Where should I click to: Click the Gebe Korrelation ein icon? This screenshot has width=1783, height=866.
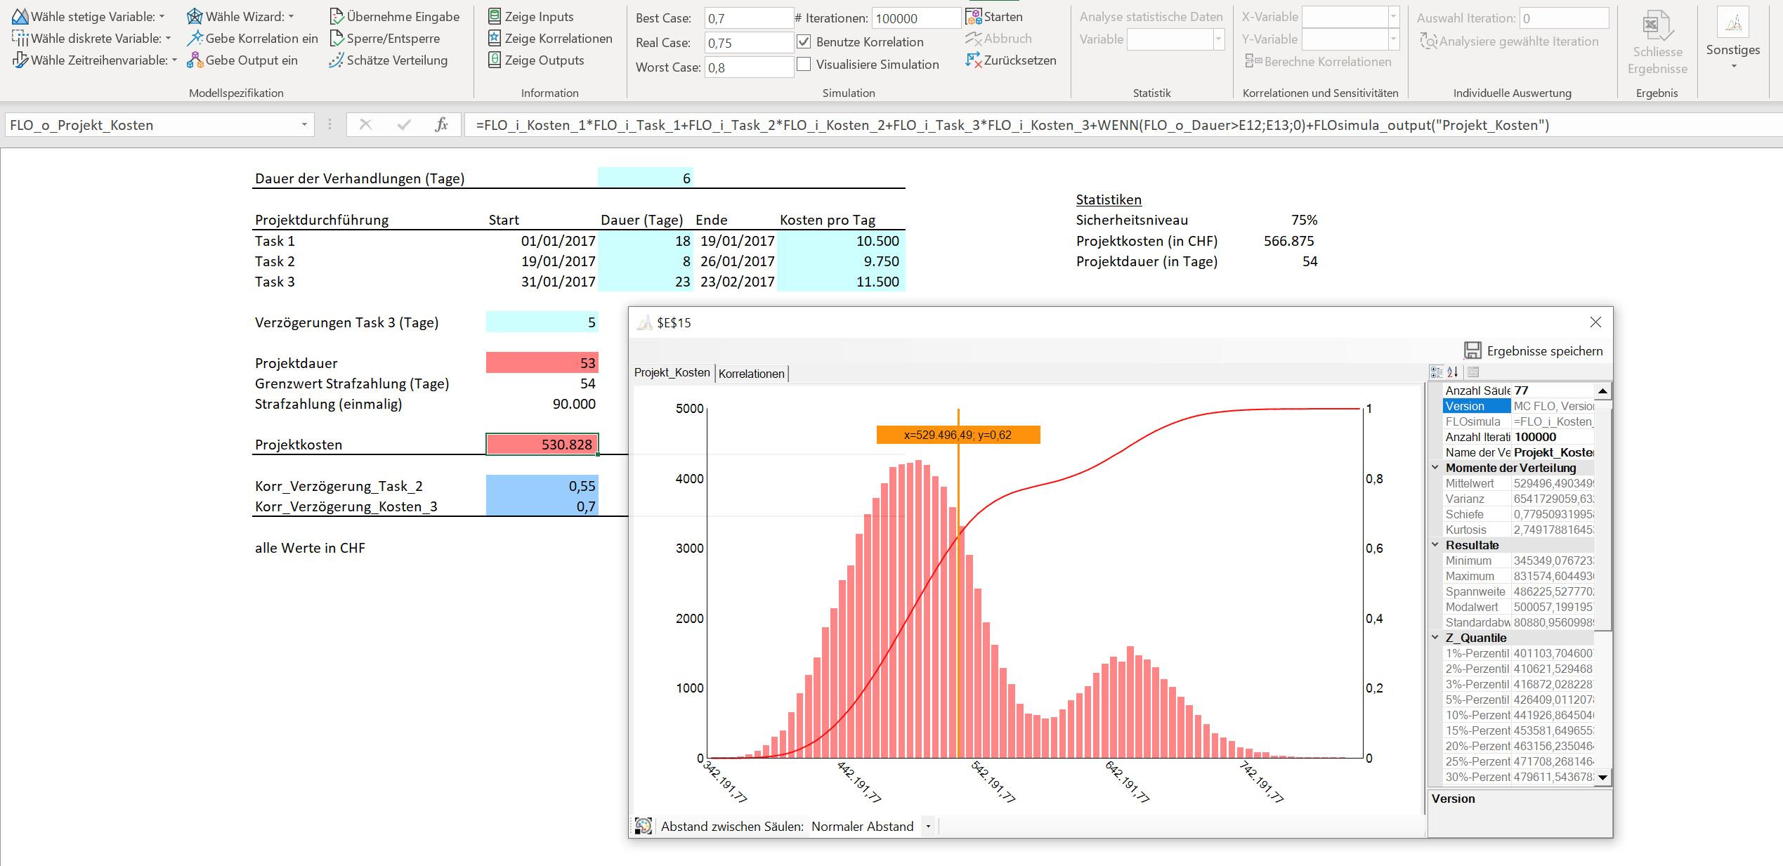click(x=195, y=39)
